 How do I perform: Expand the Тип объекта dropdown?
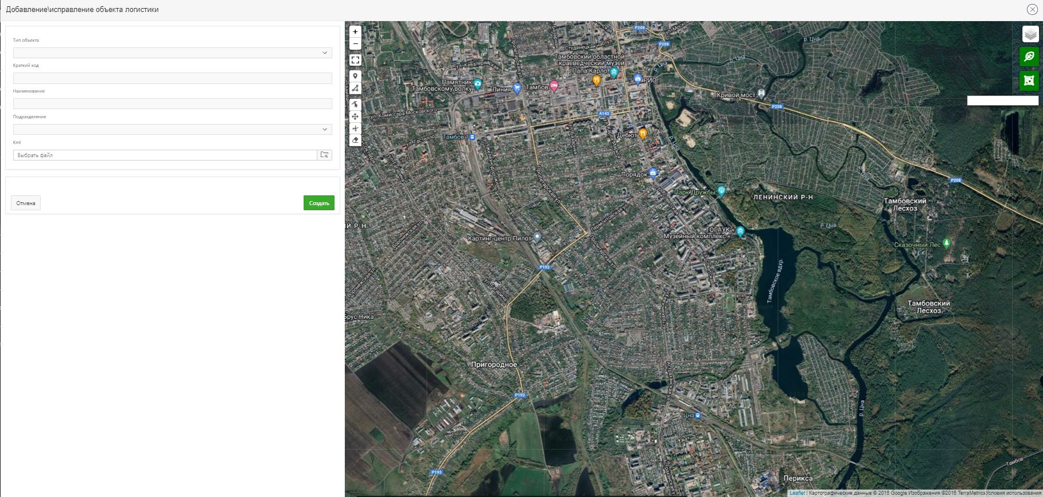172,53
